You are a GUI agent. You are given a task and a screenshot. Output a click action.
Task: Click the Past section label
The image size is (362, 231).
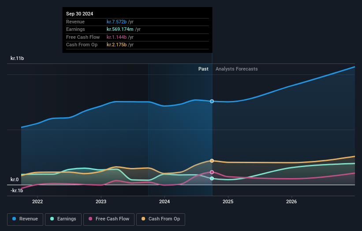coord(203,69)
